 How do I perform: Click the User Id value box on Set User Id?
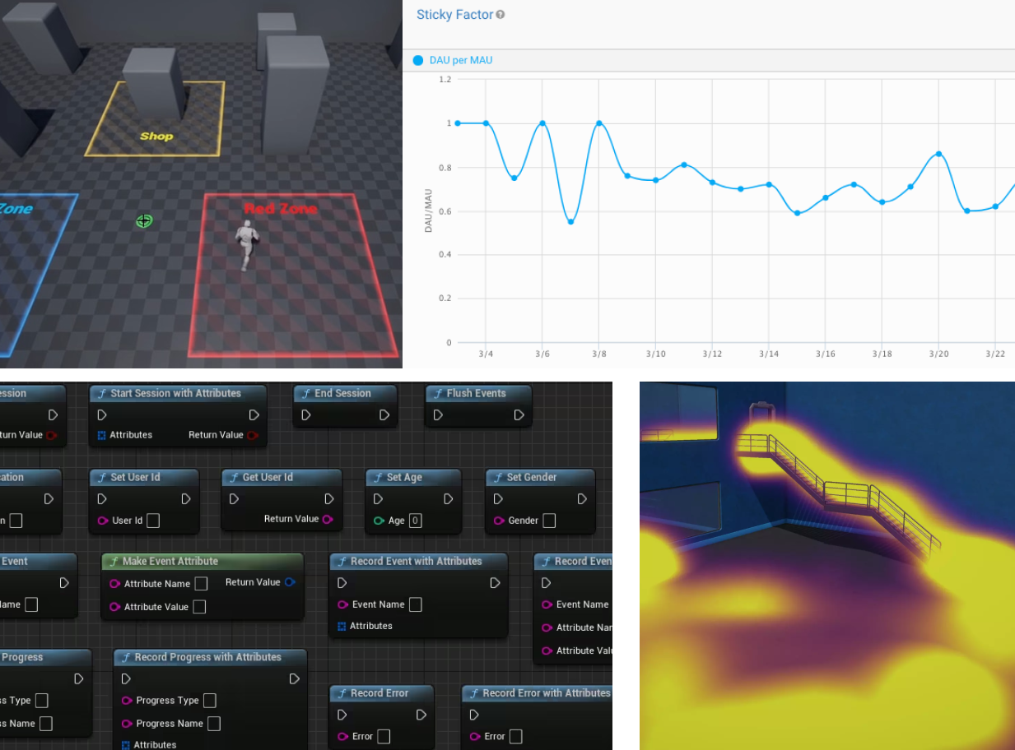tap(153, 521)
